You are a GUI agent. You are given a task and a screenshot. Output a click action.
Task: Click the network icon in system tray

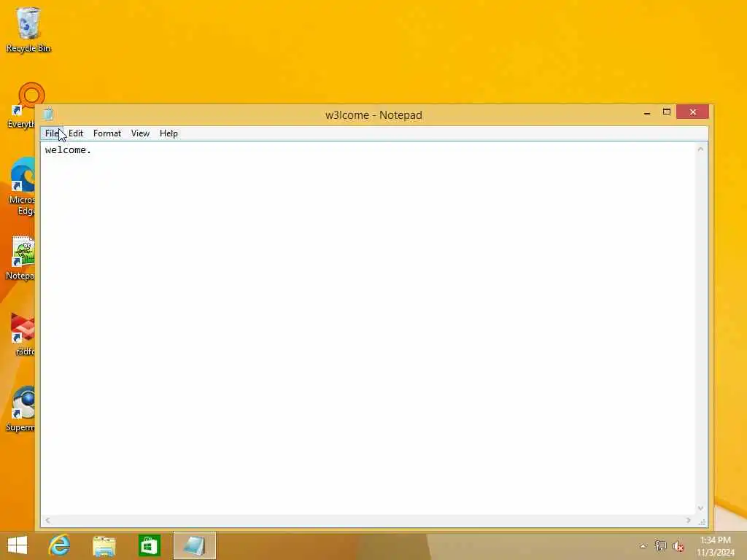660,545
